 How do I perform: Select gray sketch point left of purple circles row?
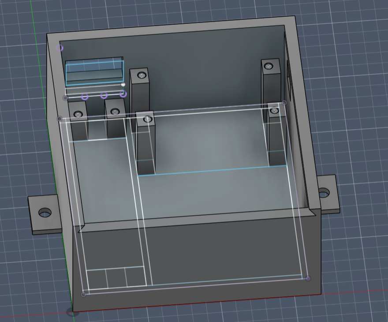point(65,98)
